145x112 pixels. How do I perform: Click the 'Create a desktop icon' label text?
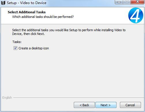(34, 48)
